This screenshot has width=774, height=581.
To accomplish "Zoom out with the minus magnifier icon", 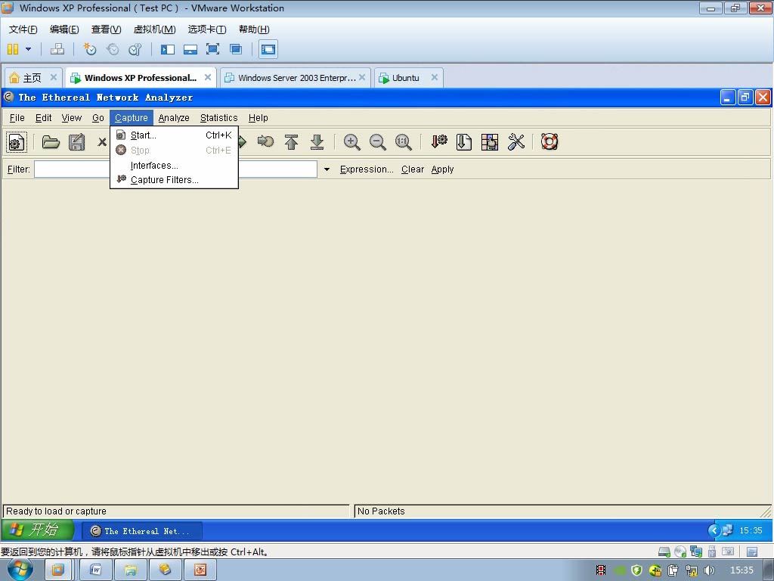I will coord(378,142).
